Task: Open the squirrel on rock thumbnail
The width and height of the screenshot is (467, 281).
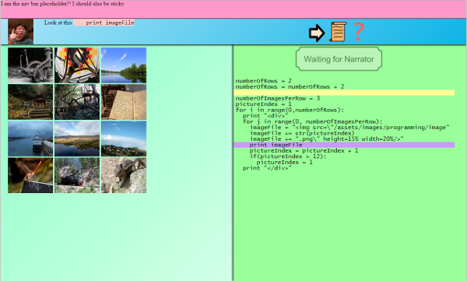Action: coord(124,175)
